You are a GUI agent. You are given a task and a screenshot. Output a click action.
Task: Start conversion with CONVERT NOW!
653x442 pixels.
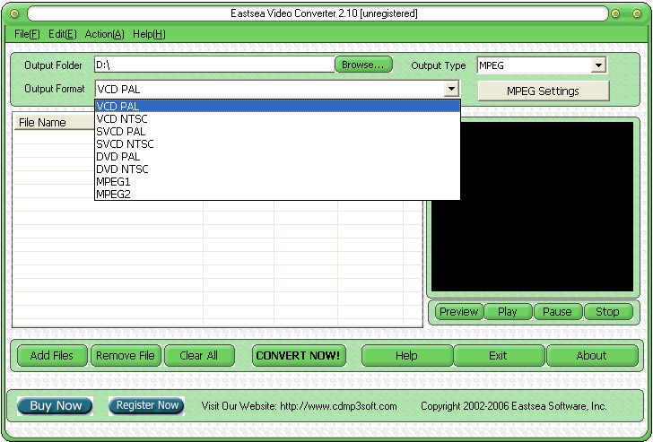click(x=299, y=355)
